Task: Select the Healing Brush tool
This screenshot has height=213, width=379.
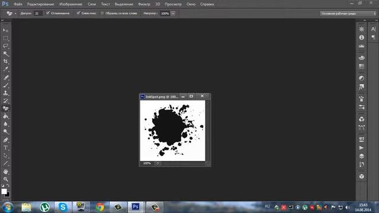Action: pyautogui.click(x=5, y=78)
